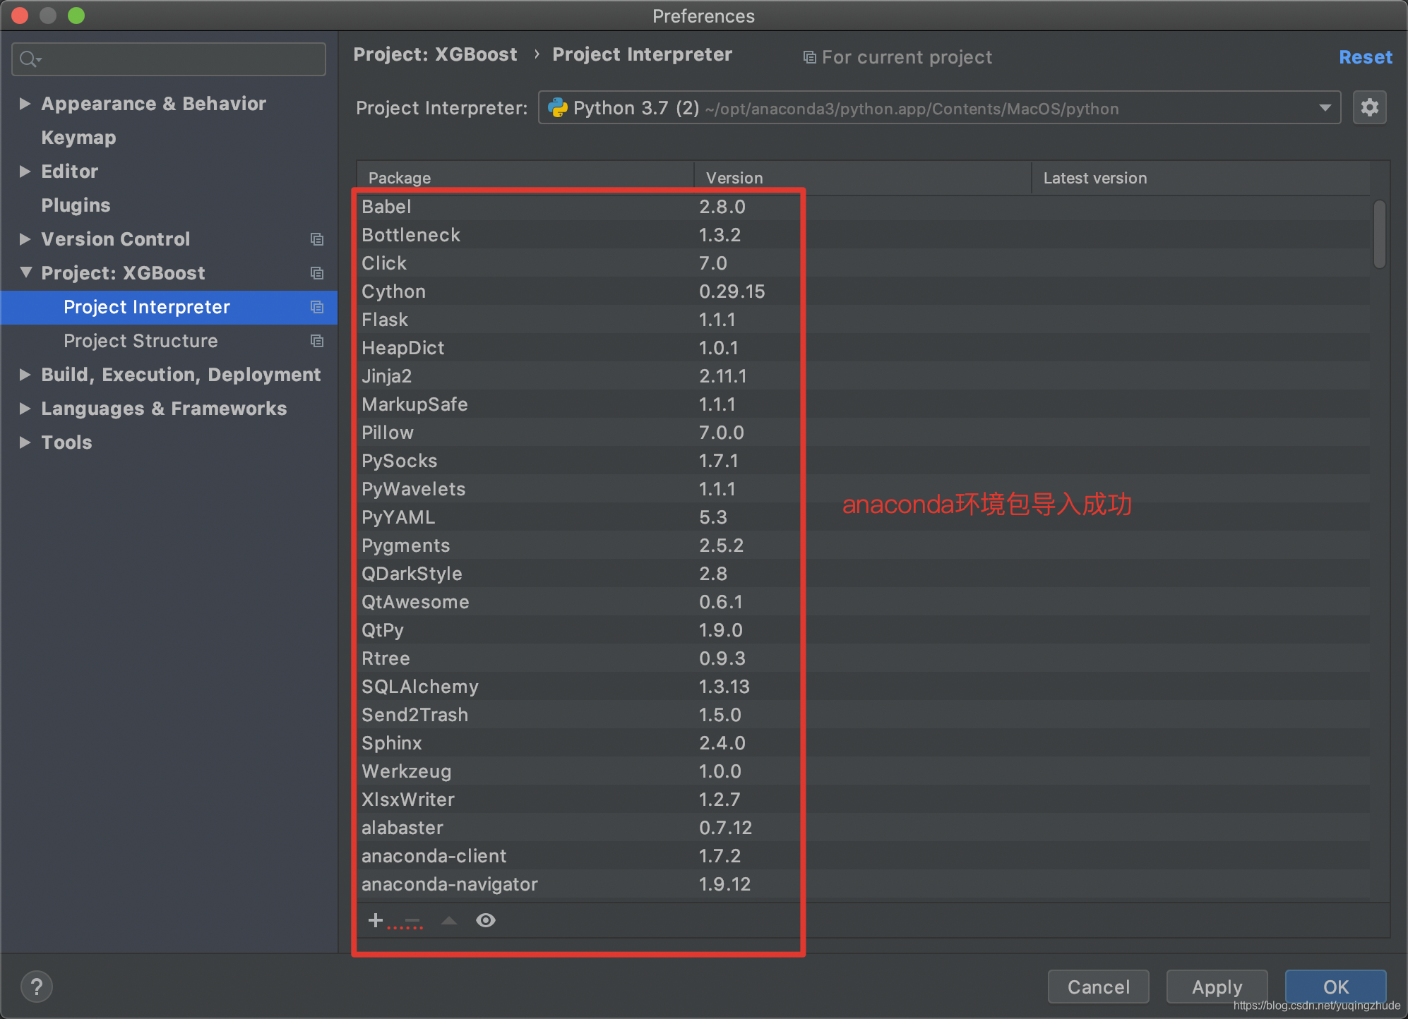The height and width of the screenshot is (1019, 1408).
Task: Select the PyYAML package row
Action: [x=863, y=517]
